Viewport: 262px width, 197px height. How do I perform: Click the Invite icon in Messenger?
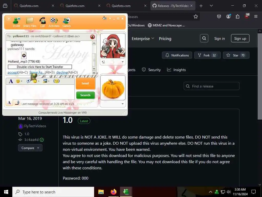pyautogui.click(x=17, y=22)
